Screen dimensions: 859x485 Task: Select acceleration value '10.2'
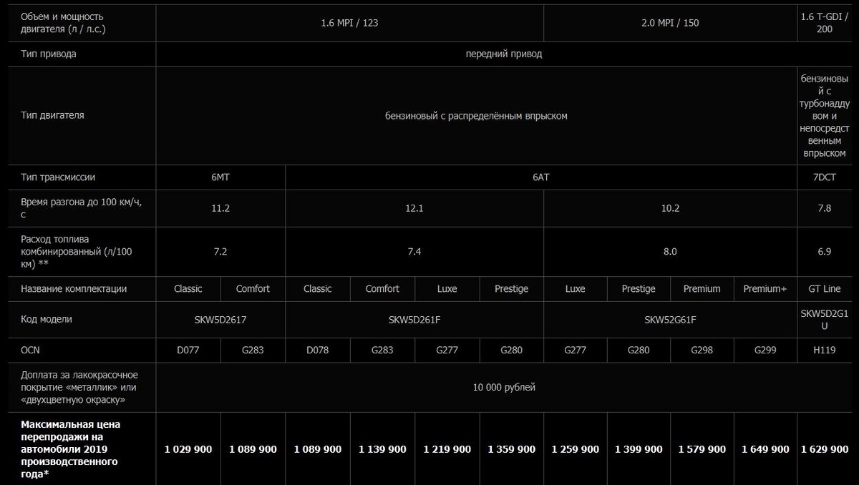tap(670, 208)
